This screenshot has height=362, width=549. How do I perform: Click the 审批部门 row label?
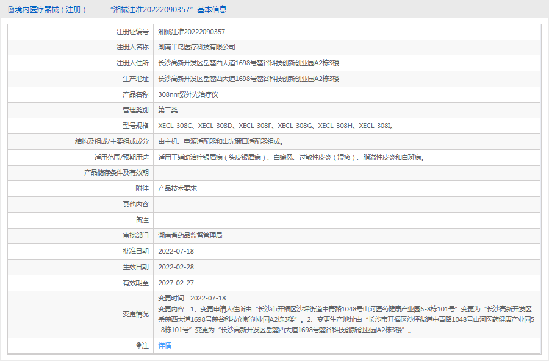pyautogui.click(x=135, y=235)
